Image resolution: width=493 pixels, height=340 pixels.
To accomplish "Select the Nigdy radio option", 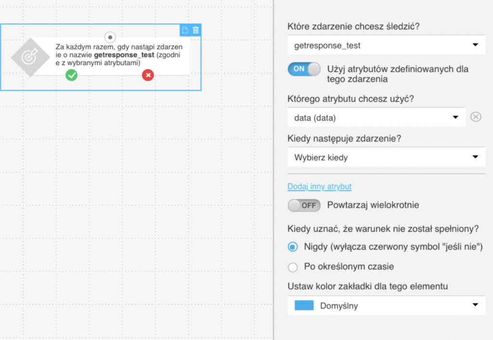I will pyautogui.click(x=293, y=247).
